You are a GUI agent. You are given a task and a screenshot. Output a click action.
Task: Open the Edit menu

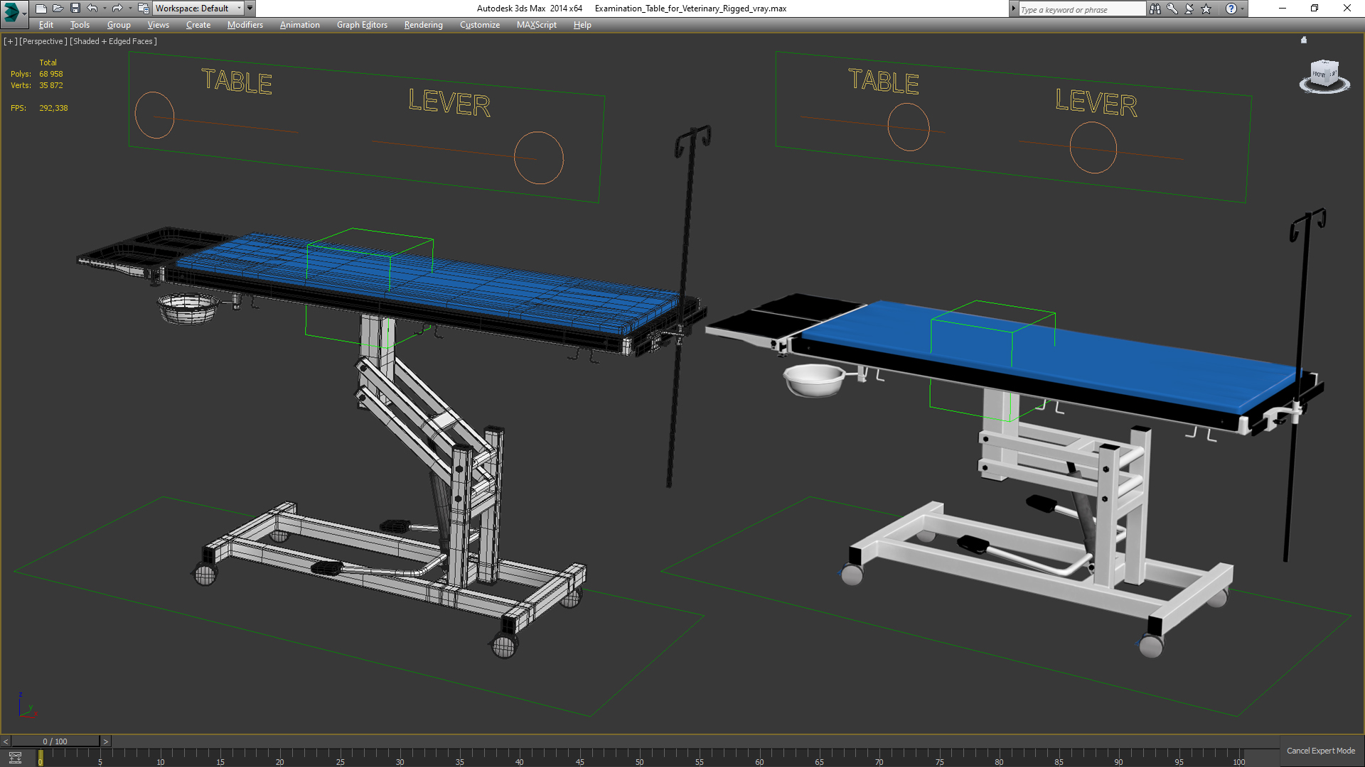[x=46, y=25]
